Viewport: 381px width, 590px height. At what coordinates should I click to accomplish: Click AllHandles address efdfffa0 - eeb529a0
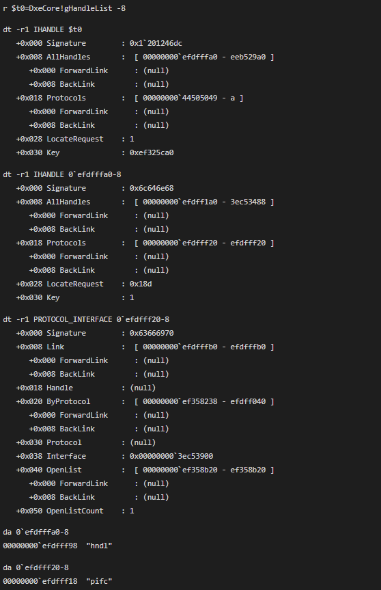point(204,57)
